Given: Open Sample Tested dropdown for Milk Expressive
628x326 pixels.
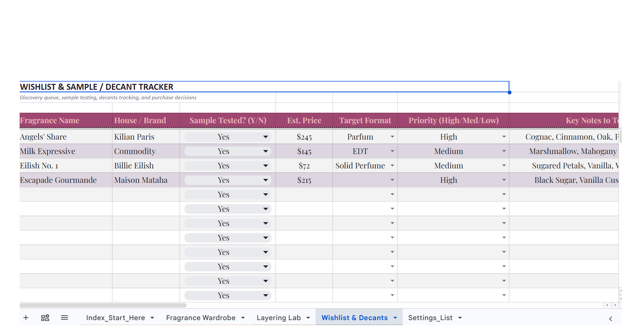Looking at the screenshot, I should pyautogui.click(x=266, y=151).
